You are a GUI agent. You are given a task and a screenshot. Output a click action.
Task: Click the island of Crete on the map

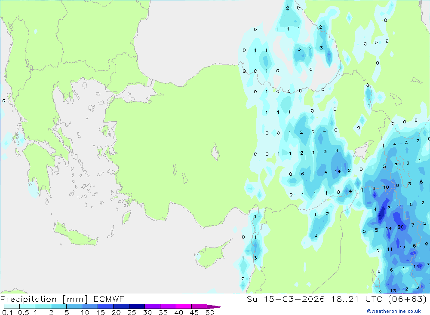tap(76, 234)
